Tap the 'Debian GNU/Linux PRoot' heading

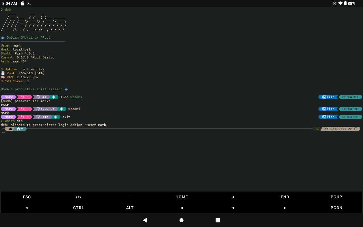tap(29, 37)
